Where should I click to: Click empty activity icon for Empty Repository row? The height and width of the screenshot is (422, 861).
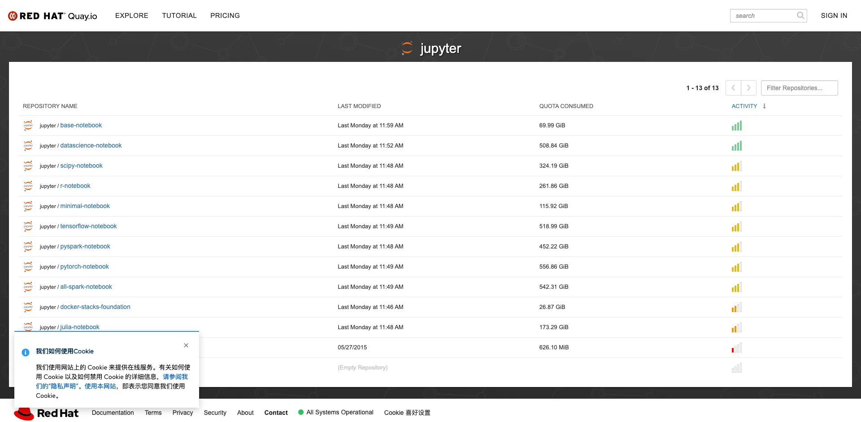click(x=737, y=368)
